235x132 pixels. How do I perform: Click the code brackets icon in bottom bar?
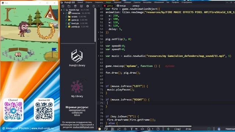pos(142,129)
